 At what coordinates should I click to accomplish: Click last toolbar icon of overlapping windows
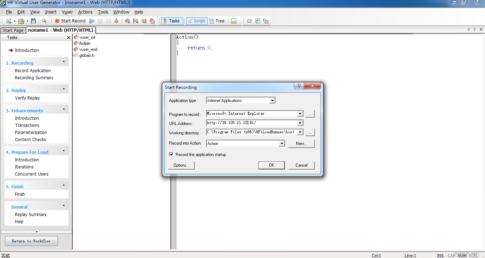(266, 21)
